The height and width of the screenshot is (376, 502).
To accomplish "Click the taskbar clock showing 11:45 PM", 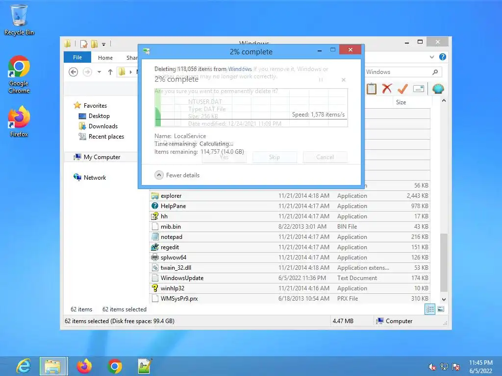I will click(480, 367).
